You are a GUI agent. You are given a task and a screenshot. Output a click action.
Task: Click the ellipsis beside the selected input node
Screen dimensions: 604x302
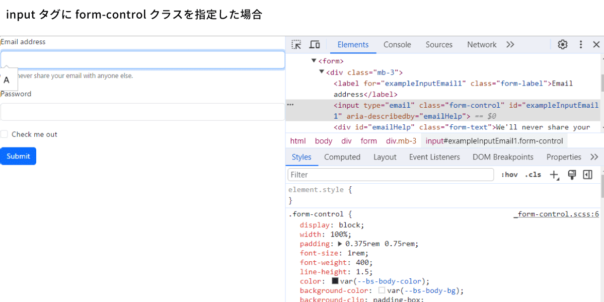click(x=290, y=105)
